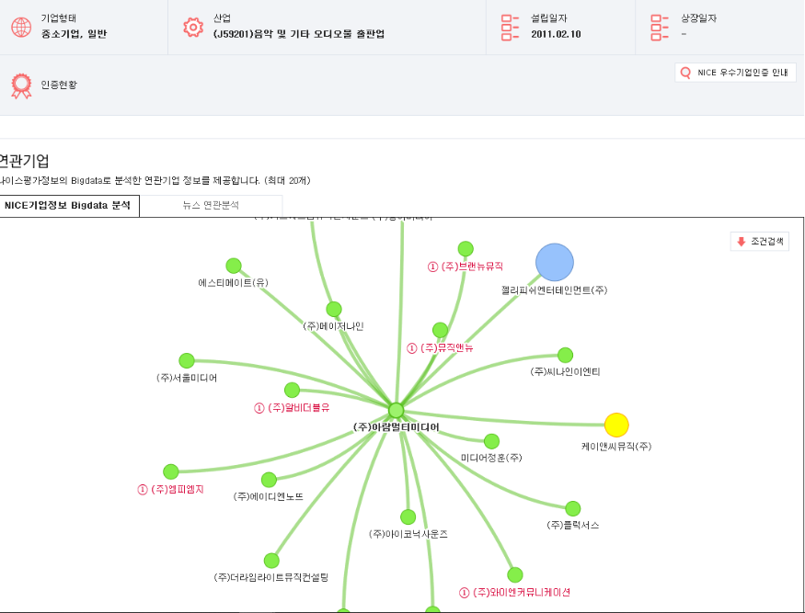Open the 조건검색 dropdown
Viewport: 805px width, 613px height.
pyautogui.click(x=759, y=241)
